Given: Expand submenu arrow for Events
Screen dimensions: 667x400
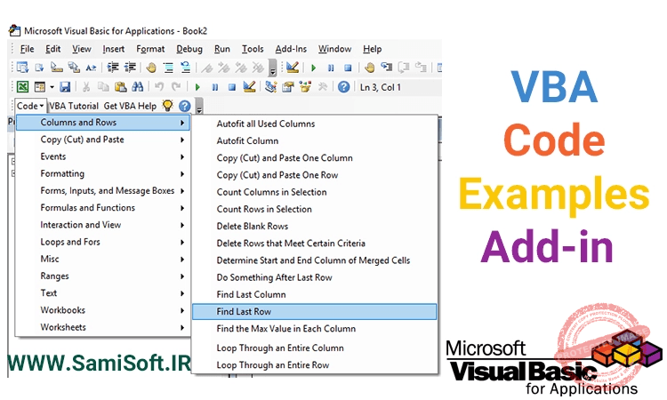Looking at the screenshot, I should tap(182, 156).
